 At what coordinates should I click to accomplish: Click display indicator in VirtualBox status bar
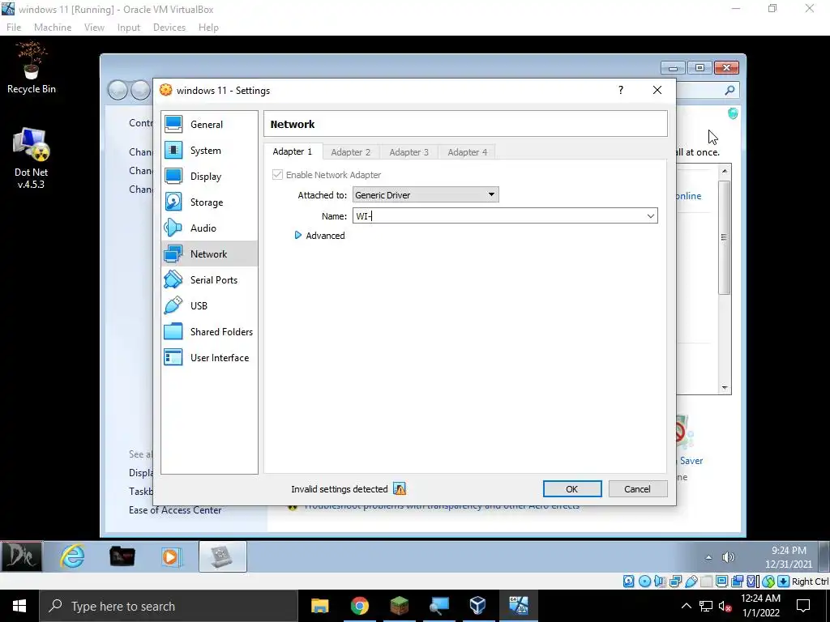point(721,582)
